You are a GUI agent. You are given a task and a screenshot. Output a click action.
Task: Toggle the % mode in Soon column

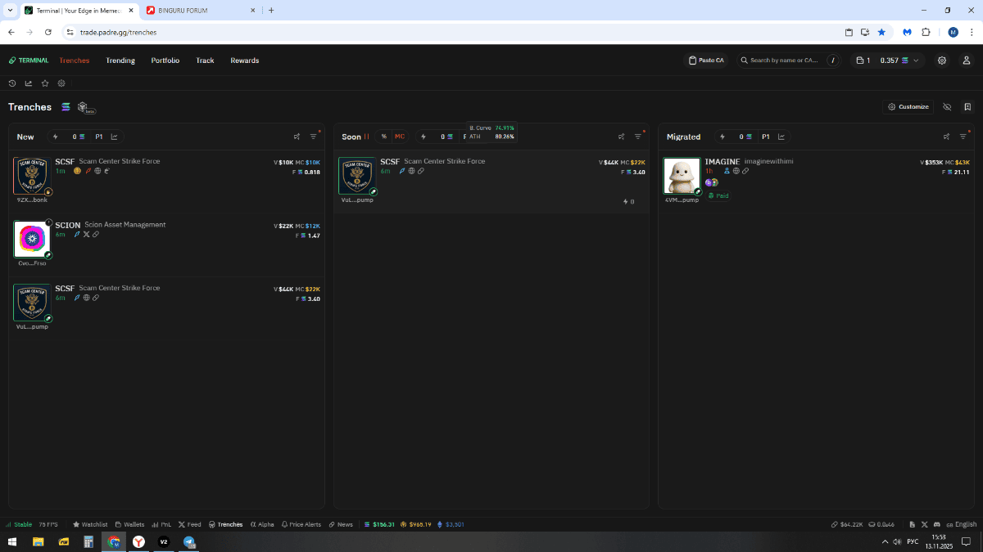pyautogui.click(x=383, y=137)
